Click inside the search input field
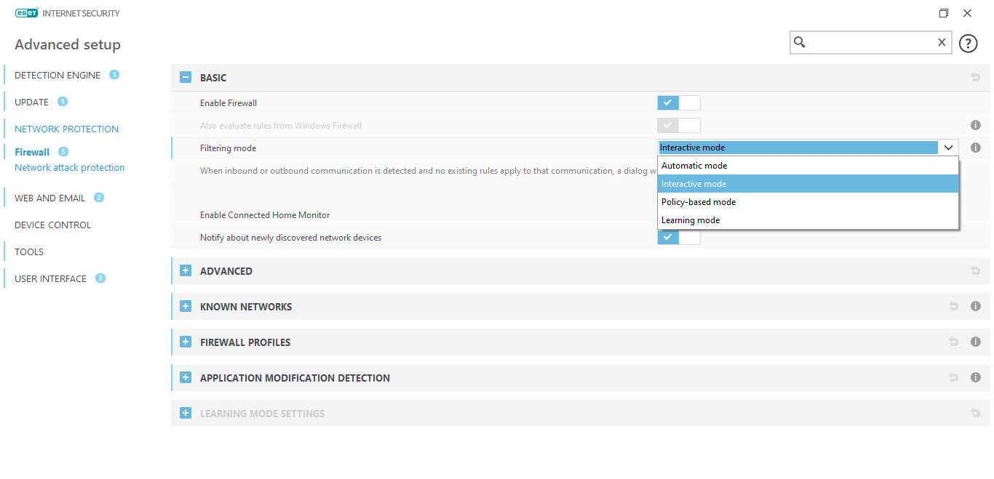 point(870,42)
